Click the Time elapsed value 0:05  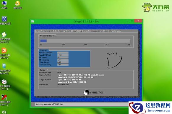pyautogui.click(x=63, y=62)
